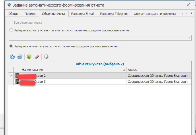Select address cell of row 'дом 3'

coord(159,82)
